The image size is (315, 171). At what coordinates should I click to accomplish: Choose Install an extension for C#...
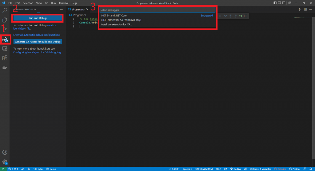(157, 25)
